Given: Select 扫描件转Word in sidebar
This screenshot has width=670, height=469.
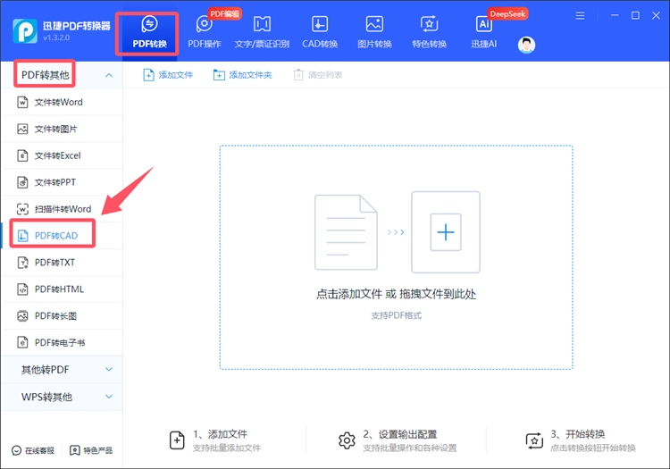Looking at the screenshot, I should [x=62, y=209].
